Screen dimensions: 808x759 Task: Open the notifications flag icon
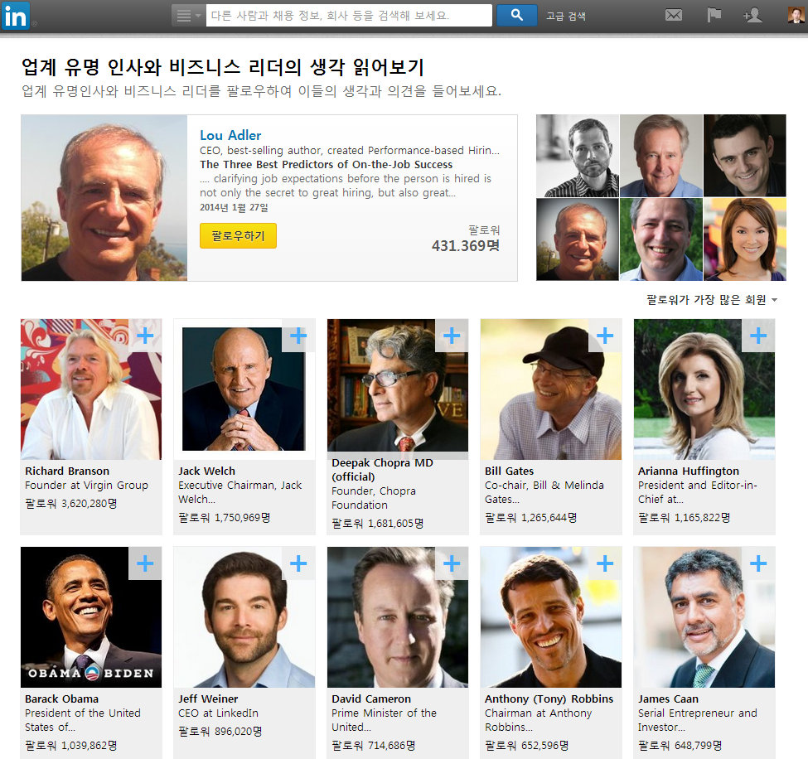click(x=714, y=15)
